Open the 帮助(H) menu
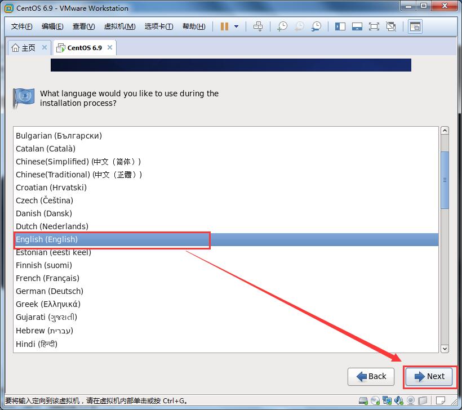 [194, 26]
